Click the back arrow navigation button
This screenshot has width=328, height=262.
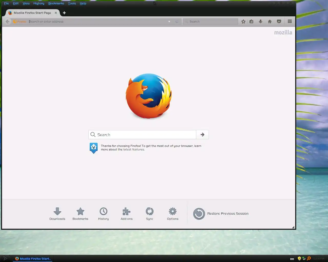(8, 21)
